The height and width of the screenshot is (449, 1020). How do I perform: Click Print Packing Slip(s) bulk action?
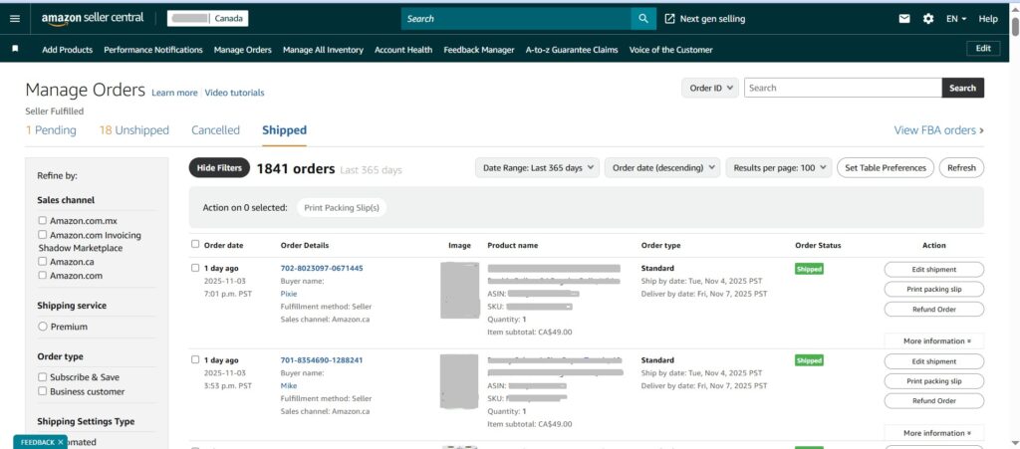(x=342, y=208)
